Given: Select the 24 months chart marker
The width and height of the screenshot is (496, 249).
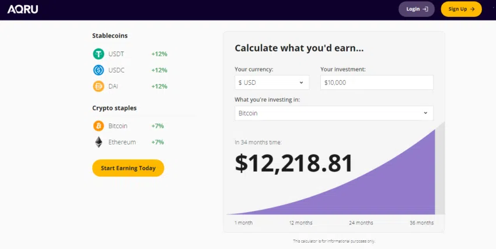Looking at the screenshot, I should 361,223.
